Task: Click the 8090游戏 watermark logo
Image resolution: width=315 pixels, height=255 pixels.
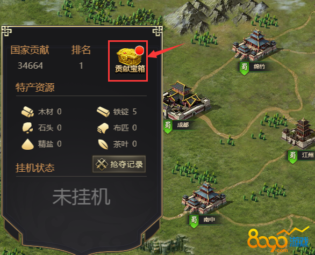Action: click(x=278, y=240)
